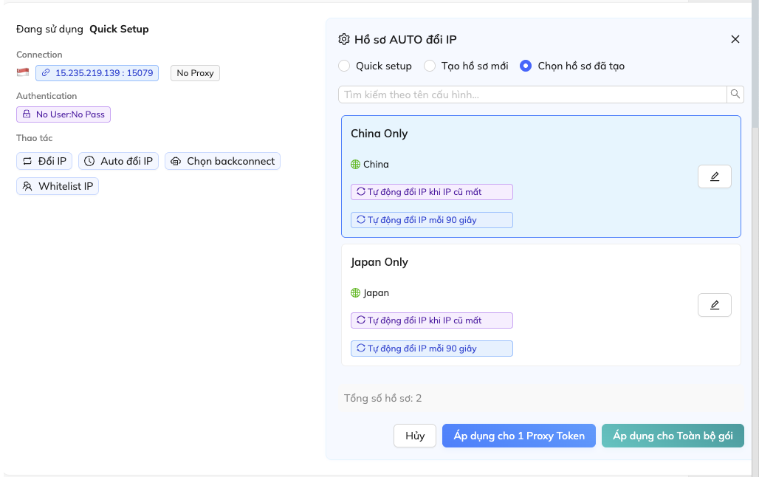The height and width of the screenshot is (477, 759).
Task: Click Áp dụng cho 1 Proxy Token
Action: 518,436
